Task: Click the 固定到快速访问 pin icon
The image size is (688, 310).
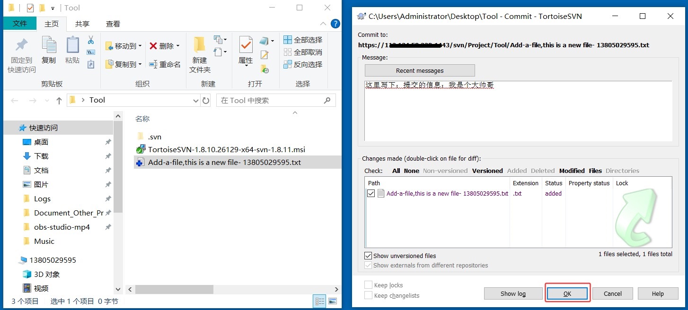Action: coord(21,45)
